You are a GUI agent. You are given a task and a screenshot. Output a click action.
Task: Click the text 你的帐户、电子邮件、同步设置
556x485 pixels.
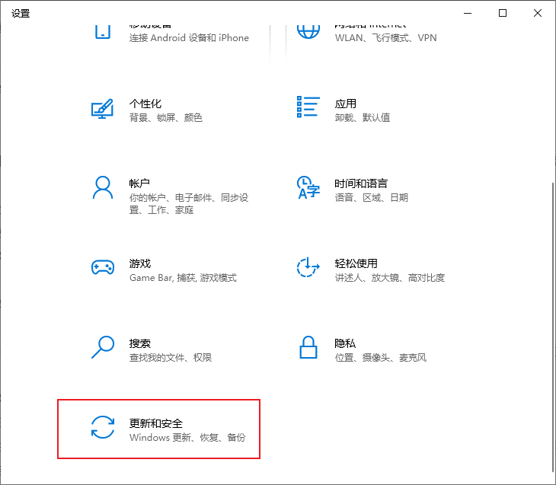point(189,204)
